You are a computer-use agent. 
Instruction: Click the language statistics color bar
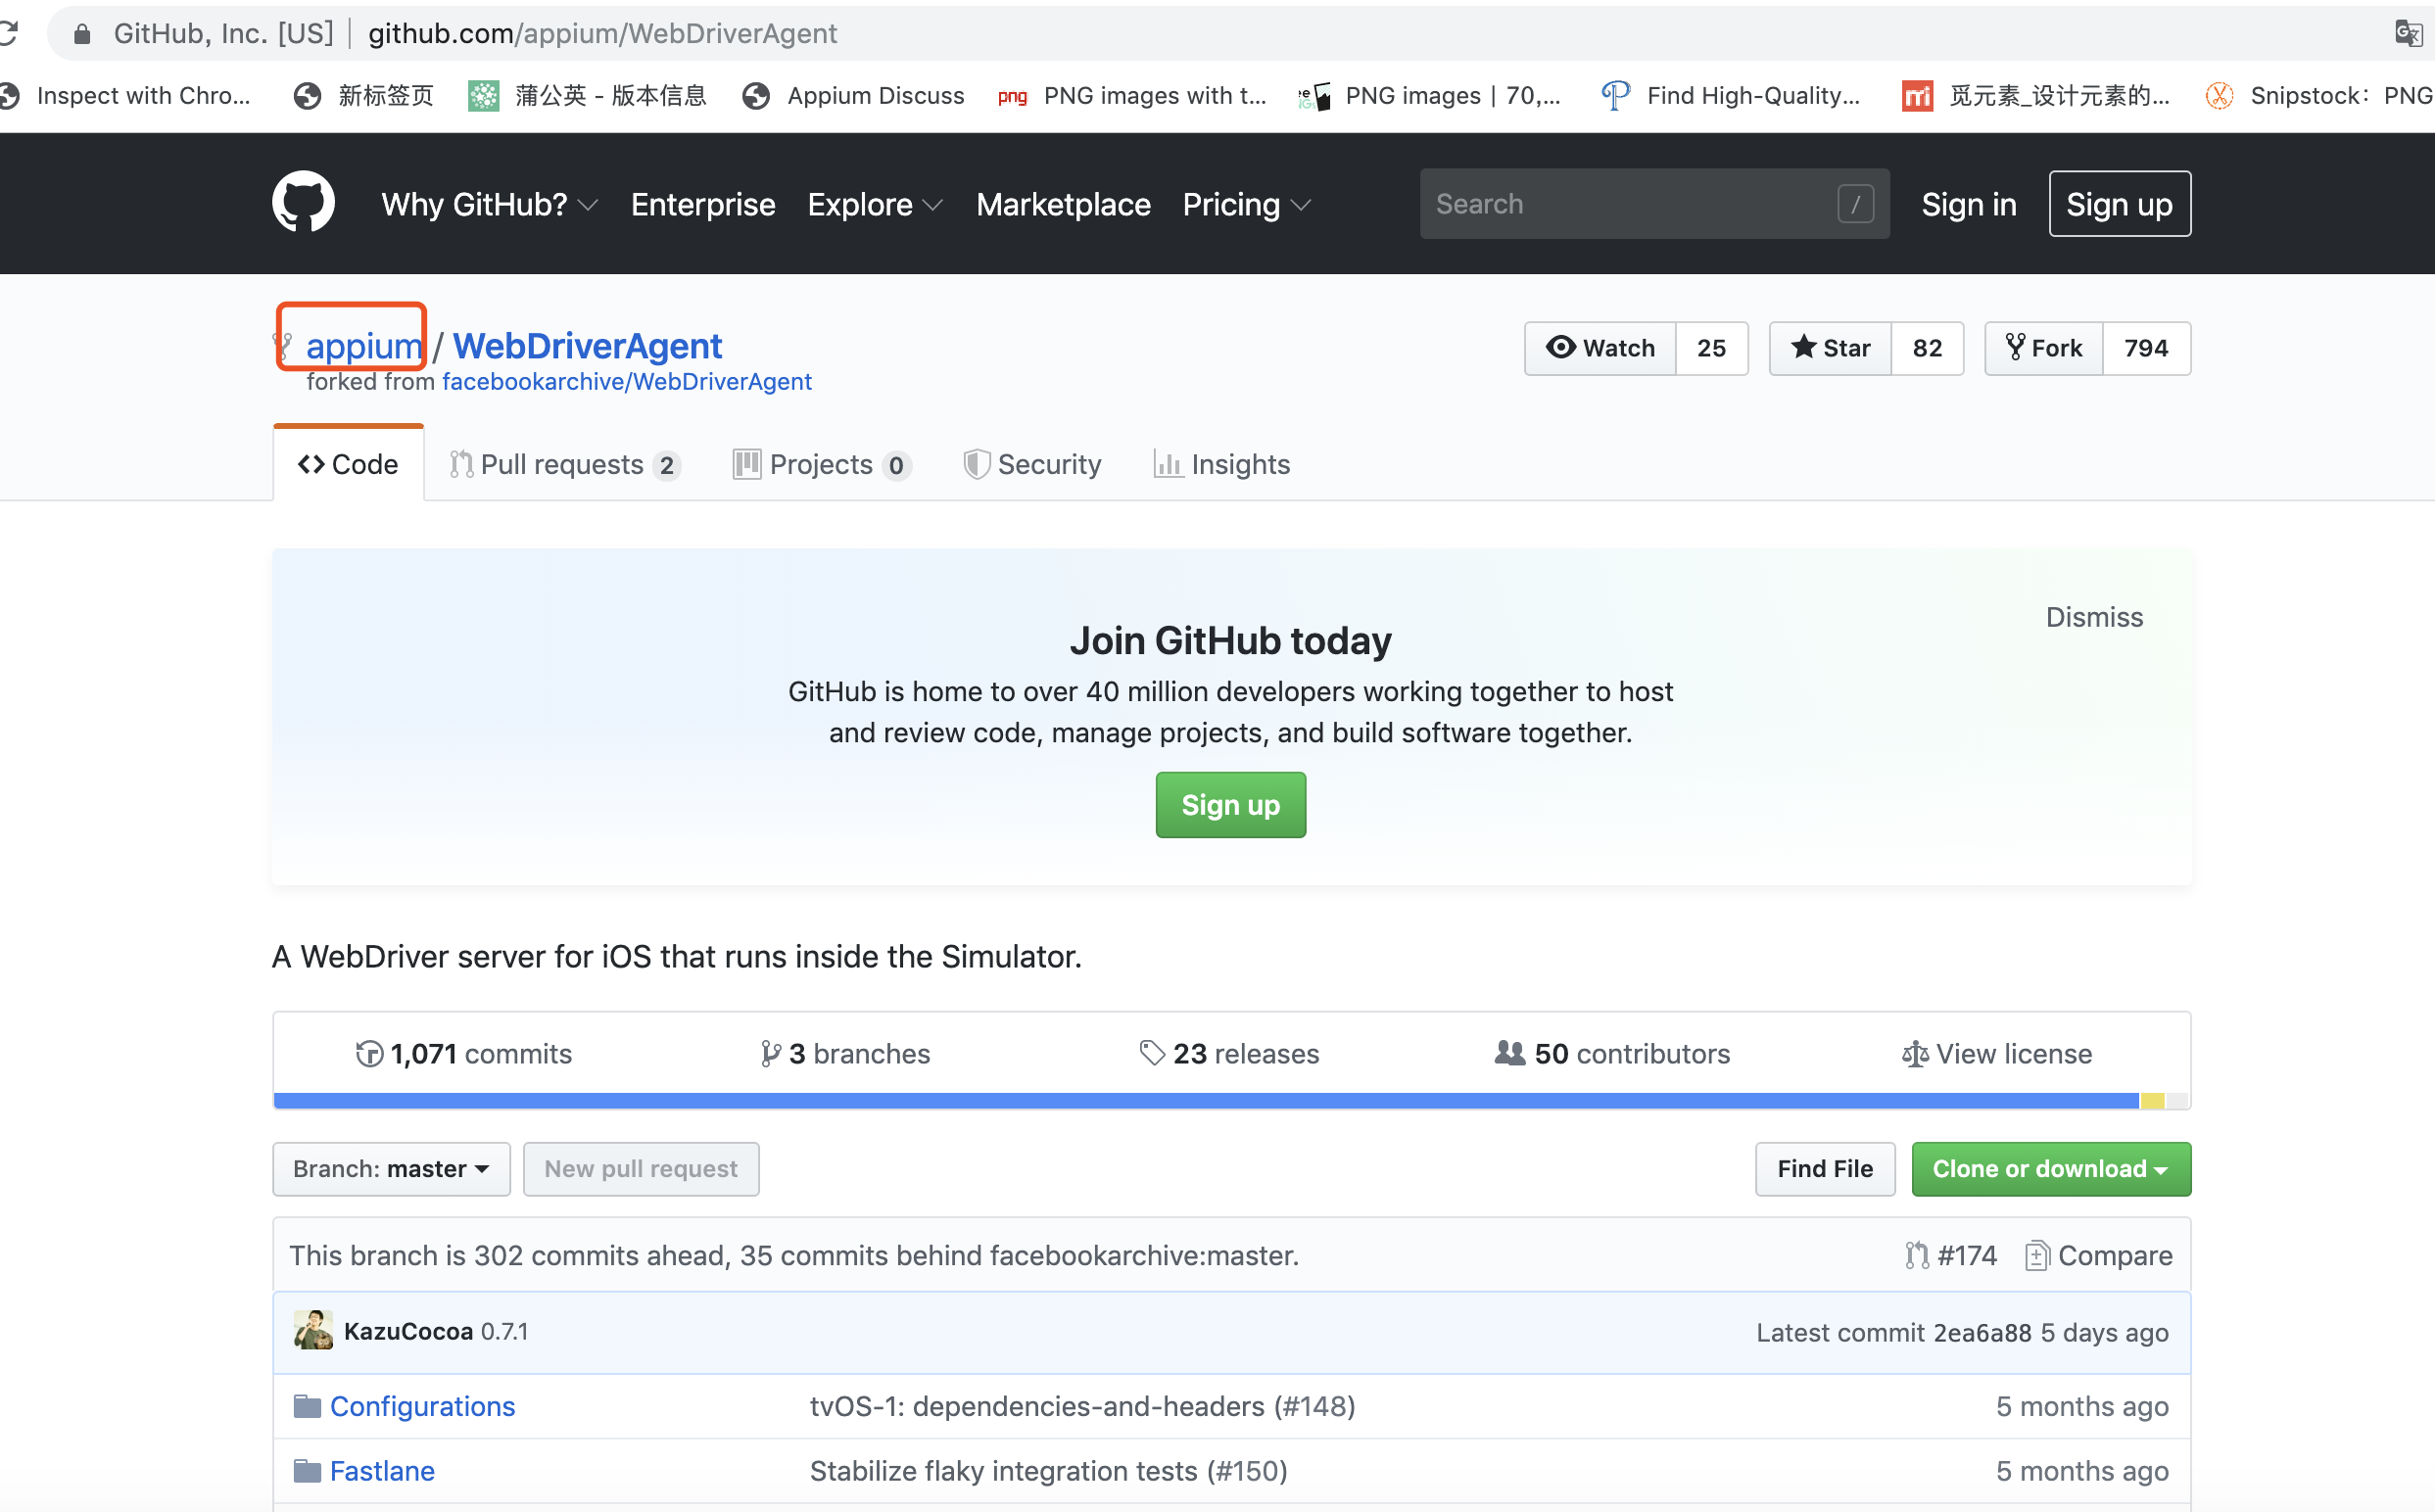[x=1230, y=1101]
